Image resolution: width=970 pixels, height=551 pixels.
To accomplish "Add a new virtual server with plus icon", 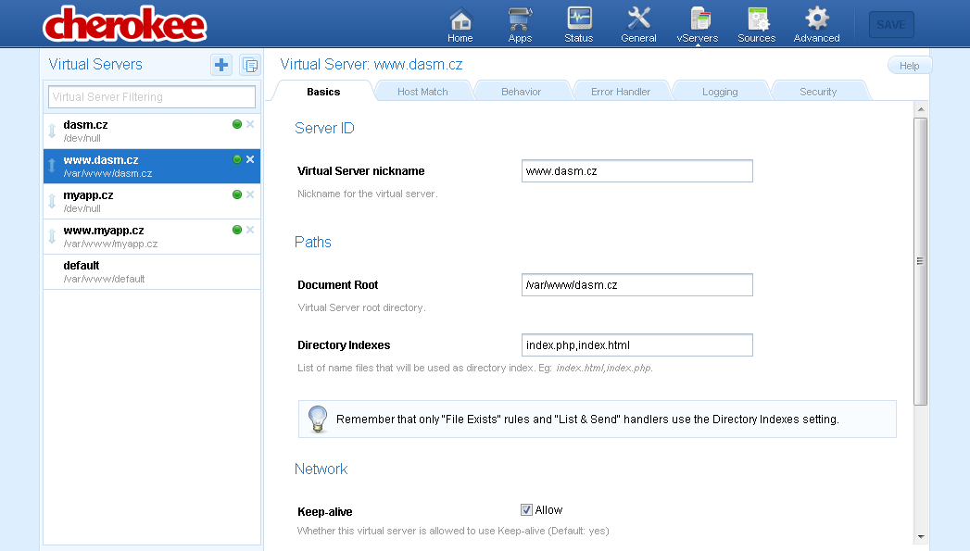I will point(221,64).
